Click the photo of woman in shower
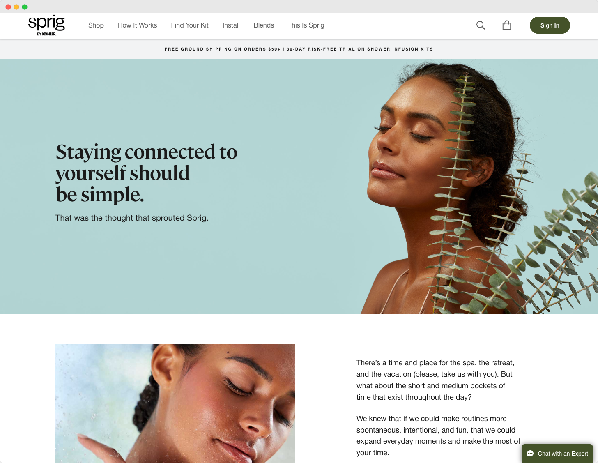Image resolution: width=598 pixels, height=463 pixels. pyautogui.click(x=175, y=403)
